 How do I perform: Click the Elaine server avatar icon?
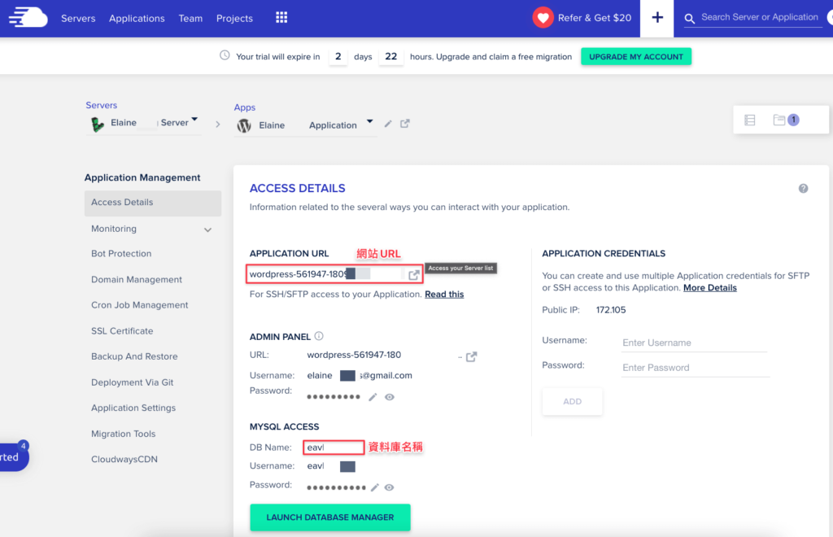coord(98,124)
